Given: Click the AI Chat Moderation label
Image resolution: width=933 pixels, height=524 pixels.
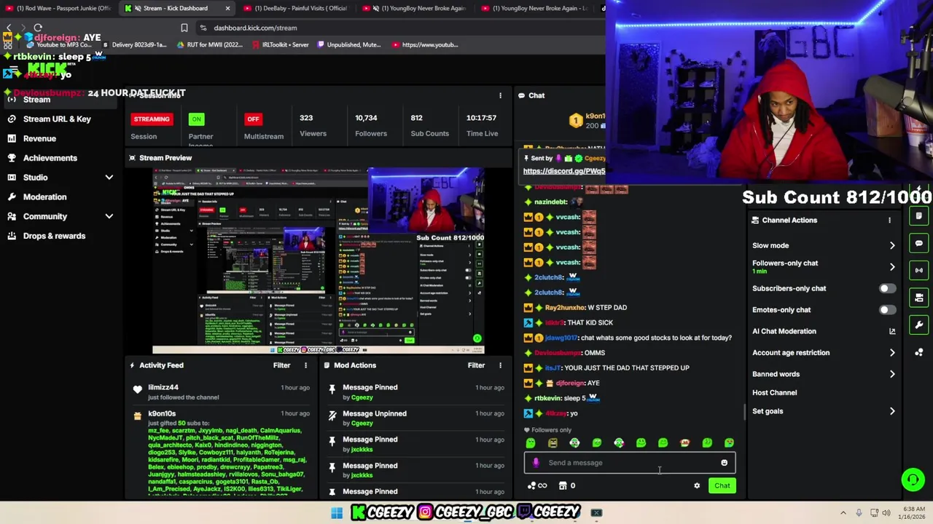Looking at the screenshot, I should coord(784,331).
